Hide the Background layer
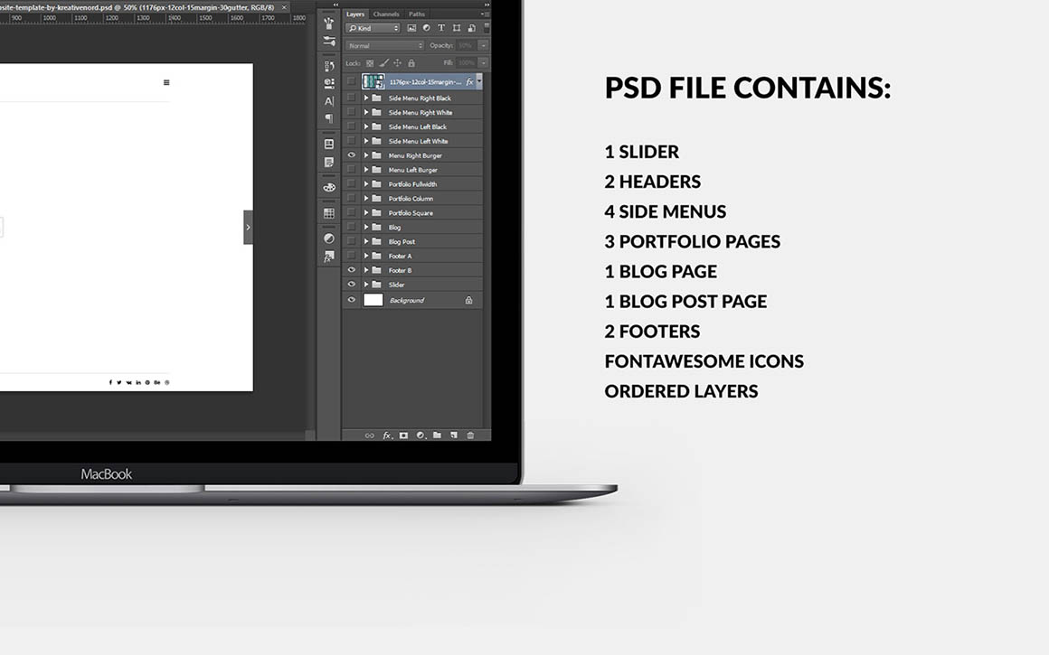 pyautogui.click(x=352, y=300)
